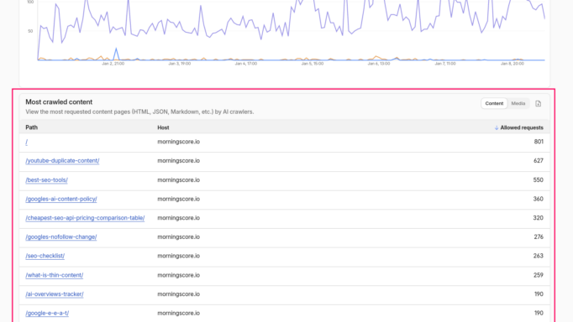Click the Jan 8, 20:00 chart axis label
This screenshot has width=573, height=322.
click(x=513, y=64)
